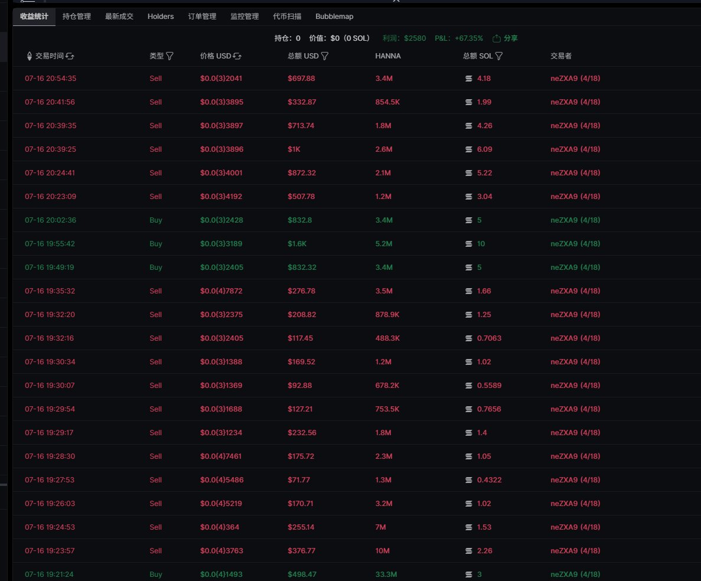Click the price $0.0{3}3896
This screenshot has height=581, width=701.
221,149
